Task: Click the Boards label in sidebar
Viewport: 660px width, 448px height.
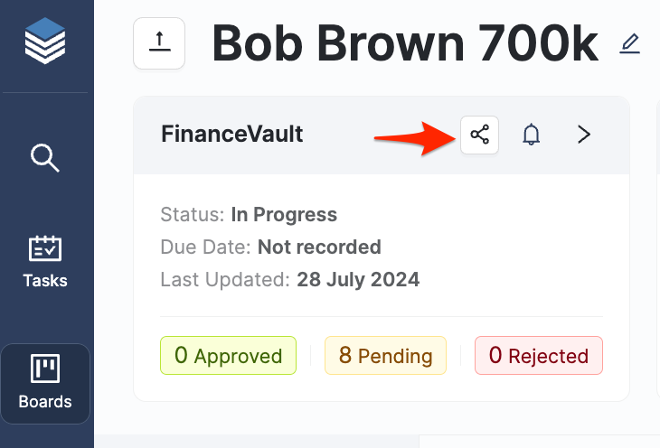Action: (x=45, y=401)
